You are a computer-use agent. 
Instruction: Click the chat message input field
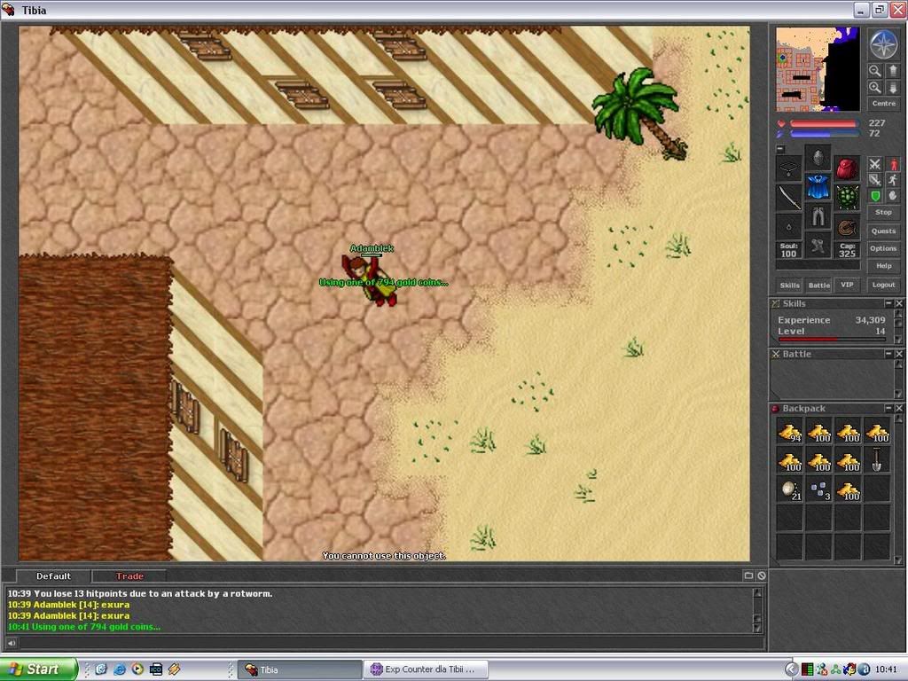[391, 643]
